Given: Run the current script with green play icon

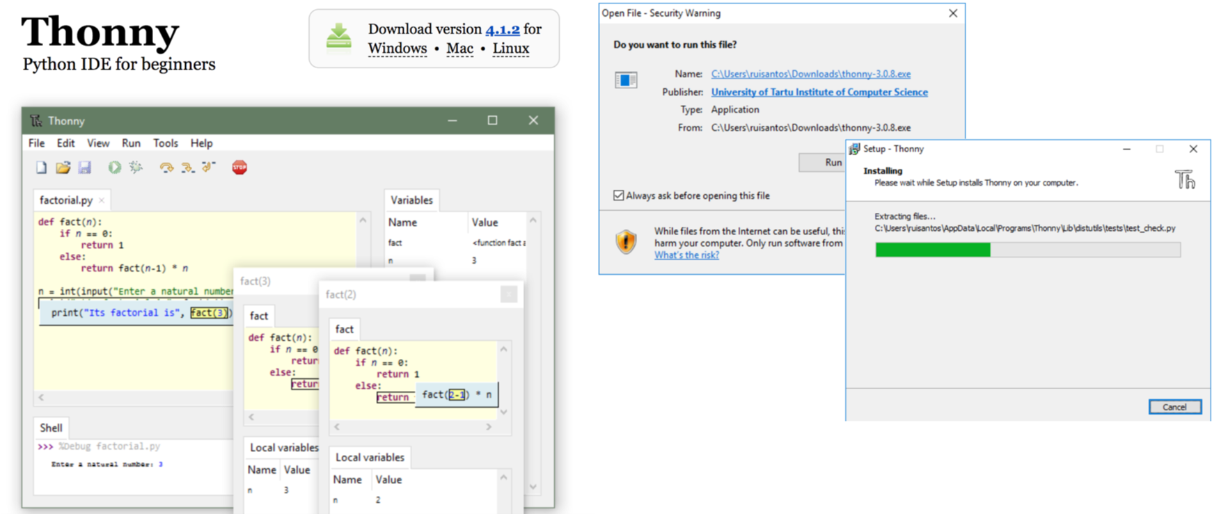Looking at the screenshot, I should (114, 168).
